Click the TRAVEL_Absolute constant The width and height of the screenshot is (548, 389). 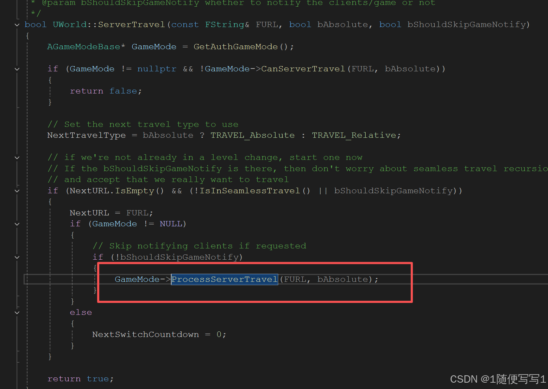coord(253,135)
